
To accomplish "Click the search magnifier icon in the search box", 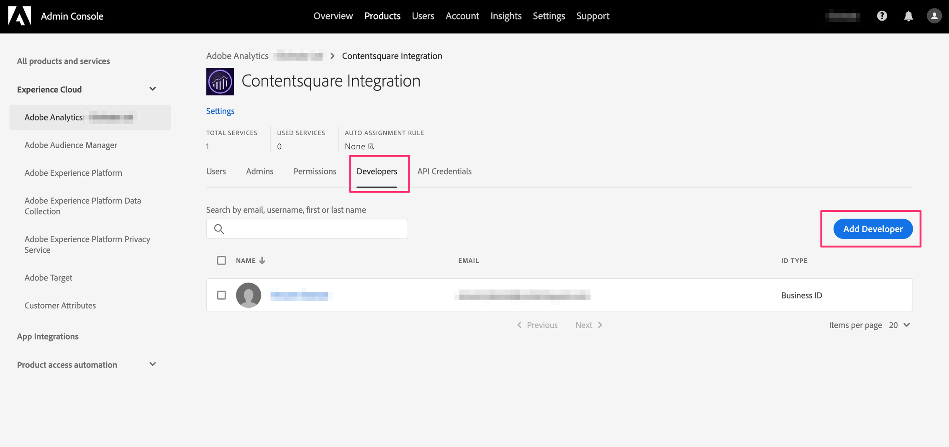I will [219, 229].
